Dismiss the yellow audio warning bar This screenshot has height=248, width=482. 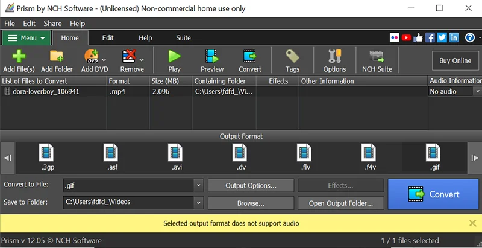coord(473,223)
